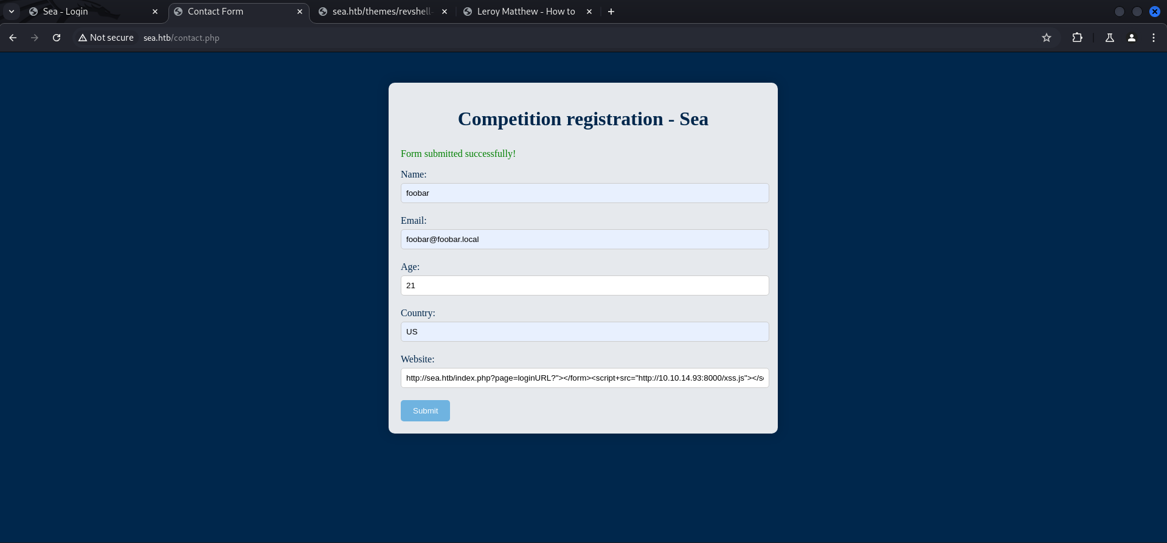Click the Not secure site info chip
The image size is (1167, 543).
106,38
